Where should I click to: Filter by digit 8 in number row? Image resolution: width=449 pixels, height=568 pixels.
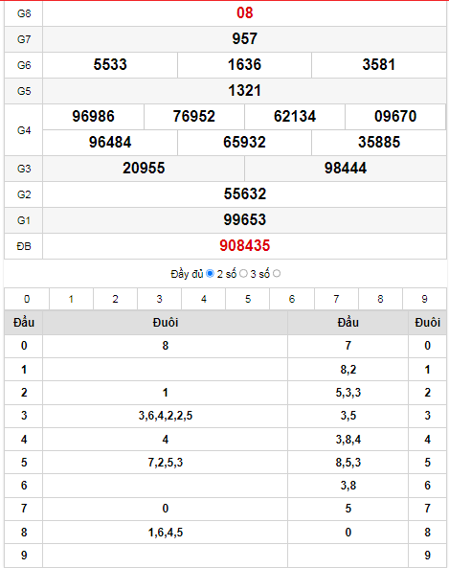(x=380, y=299)
